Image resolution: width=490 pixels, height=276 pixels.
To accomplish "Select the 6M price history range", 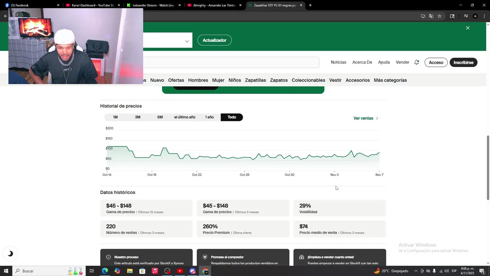I will click(x=160, y=117).
